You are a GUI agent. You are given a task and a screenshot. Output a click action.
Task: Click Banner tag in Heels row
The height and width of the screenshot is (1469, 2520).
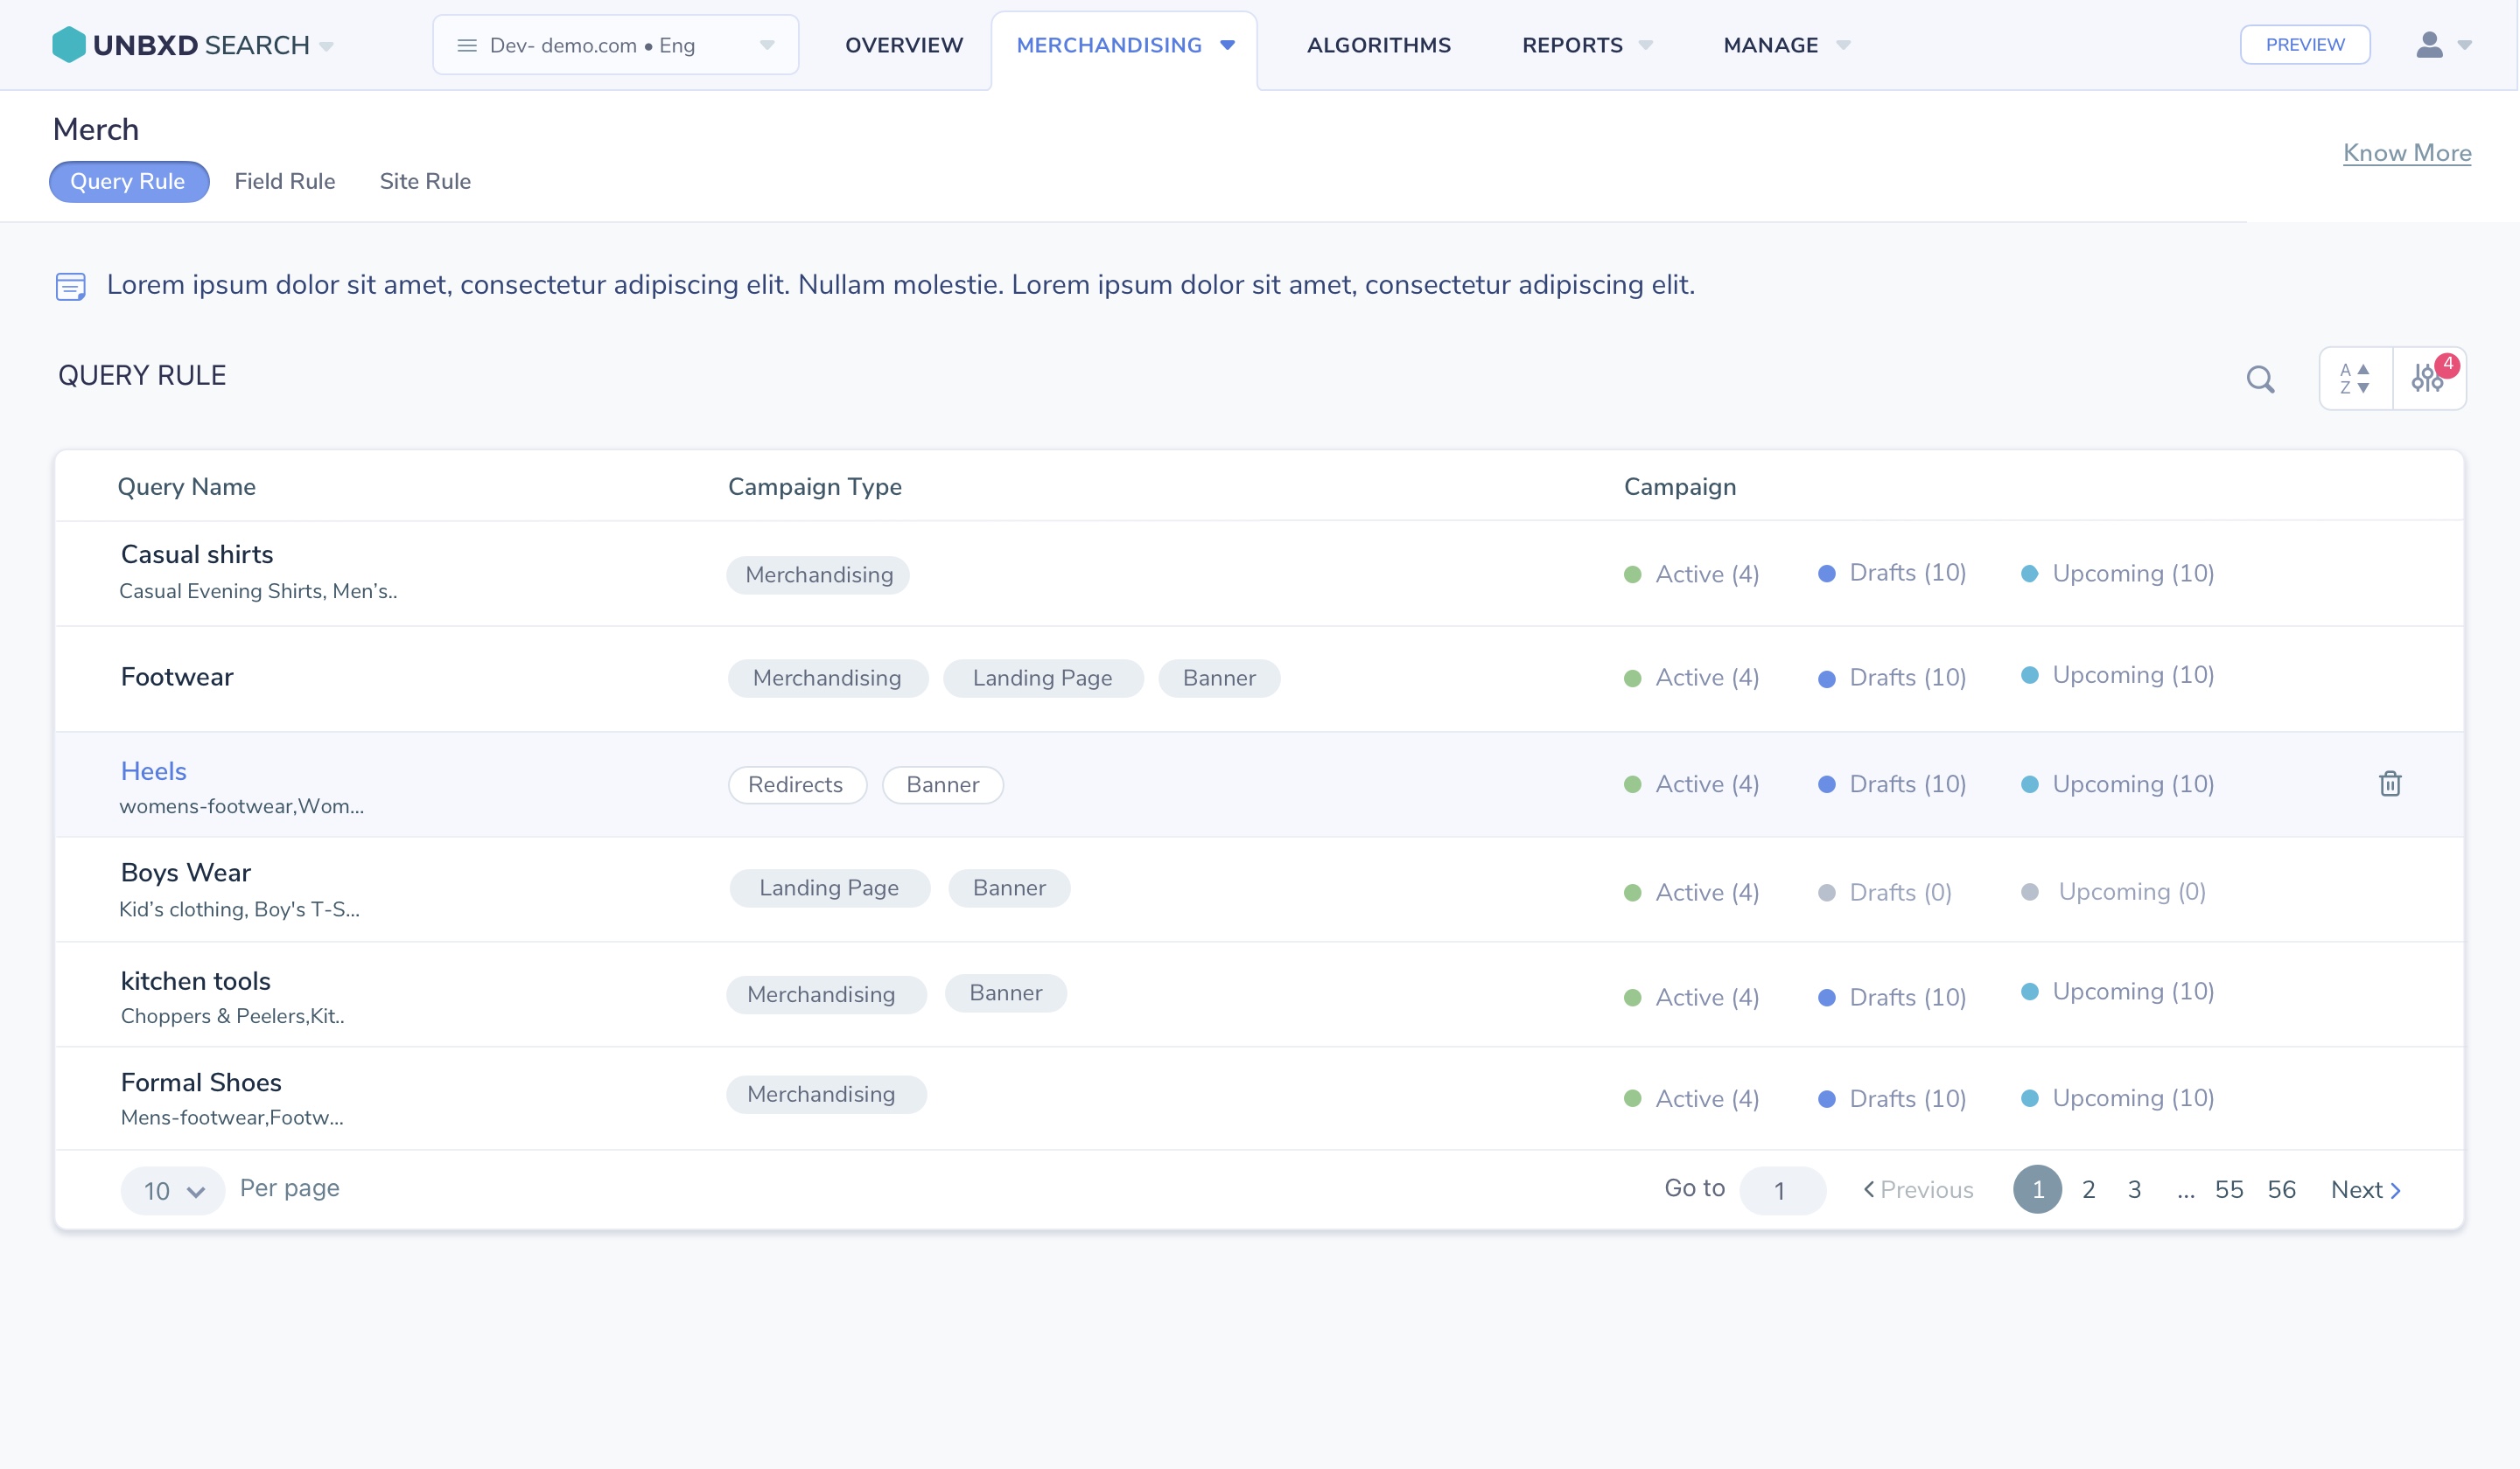943,784
